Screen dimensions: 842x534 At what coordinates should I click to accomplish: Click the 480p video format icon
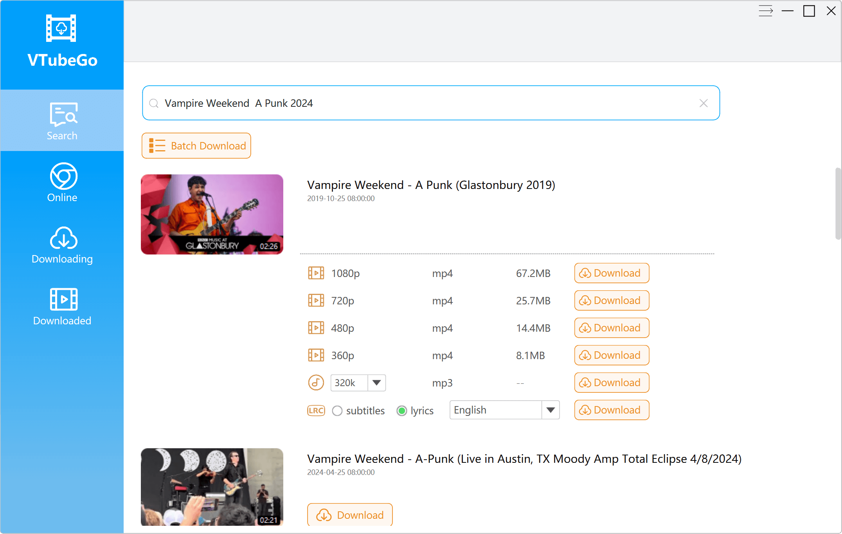(316, 328)
